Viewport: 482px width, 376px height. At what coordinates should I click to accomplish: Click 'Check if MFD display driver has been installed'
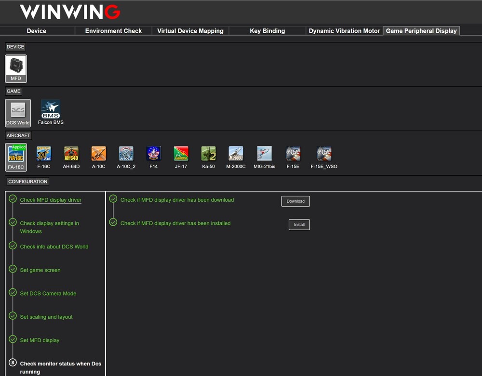175,223
